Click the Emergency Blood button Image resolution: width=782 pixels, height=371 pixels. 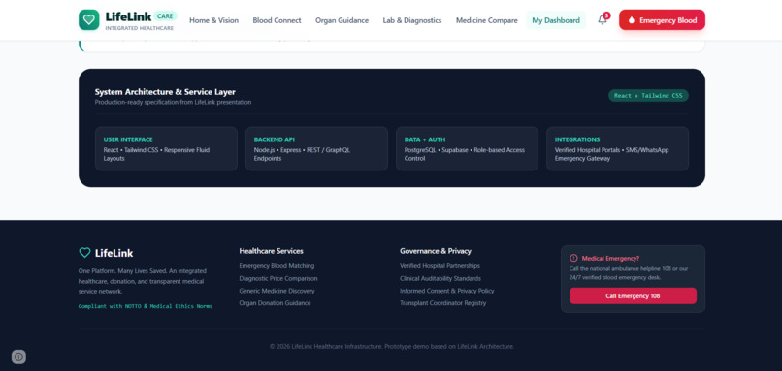[662, 20]
